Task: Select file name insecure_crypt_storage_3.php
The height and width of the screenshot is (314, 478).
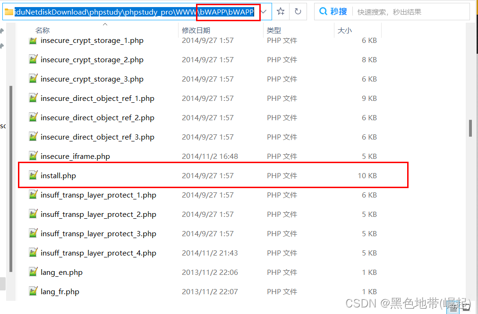Action: coord(92,79)
